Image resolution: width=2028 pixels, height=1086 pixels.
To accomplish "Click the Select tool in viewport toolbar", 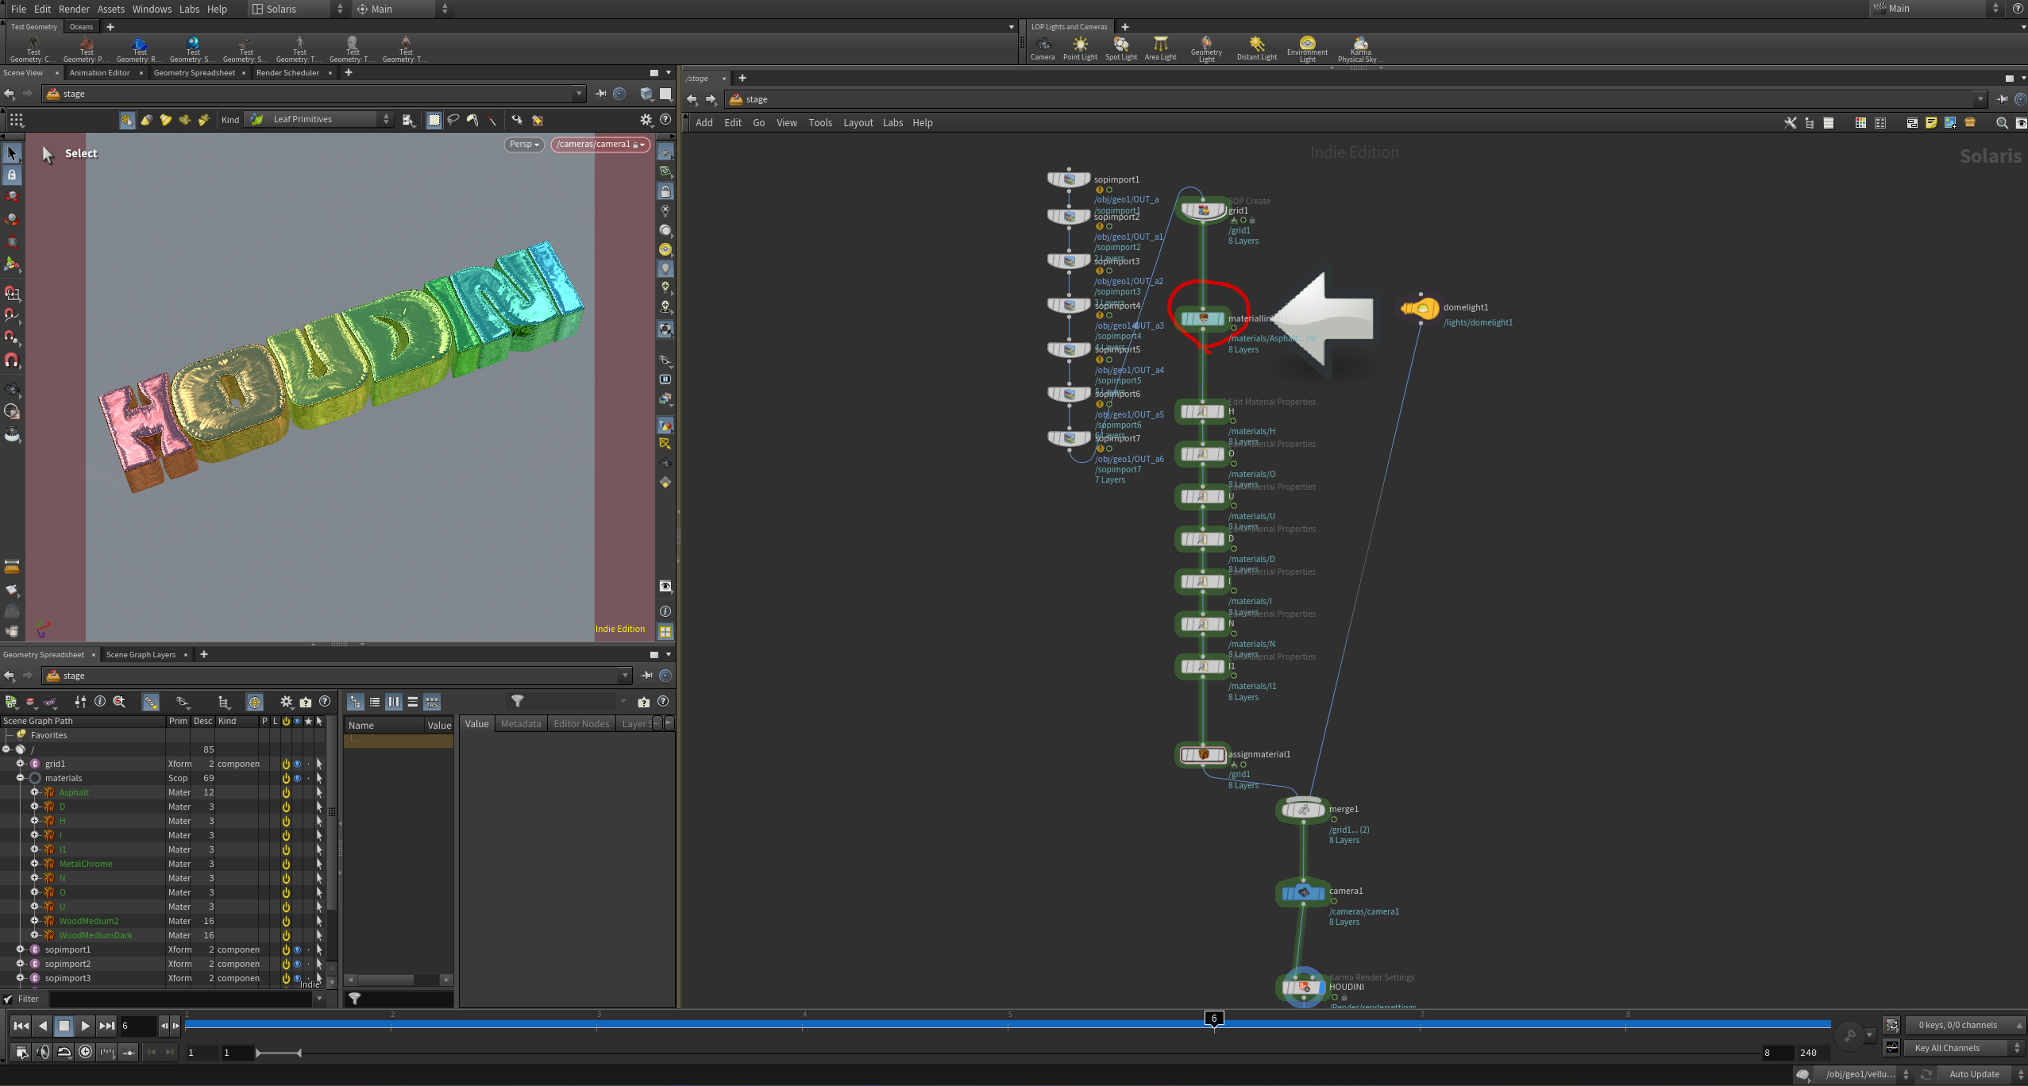I will (x=12, y=152).
